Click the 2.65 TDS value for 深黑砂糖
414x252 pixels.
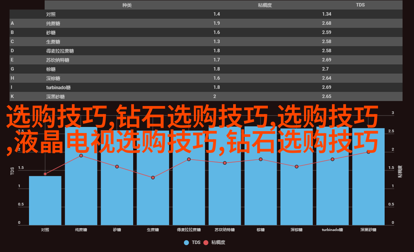pyautogui.click(x=327, y=96)
